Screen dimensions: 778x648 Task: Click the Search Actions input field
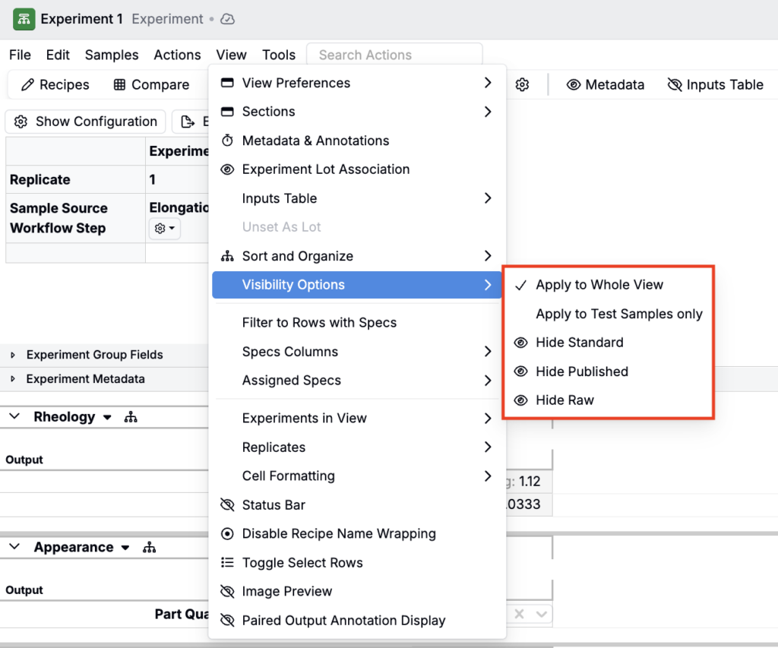(394, 55)
